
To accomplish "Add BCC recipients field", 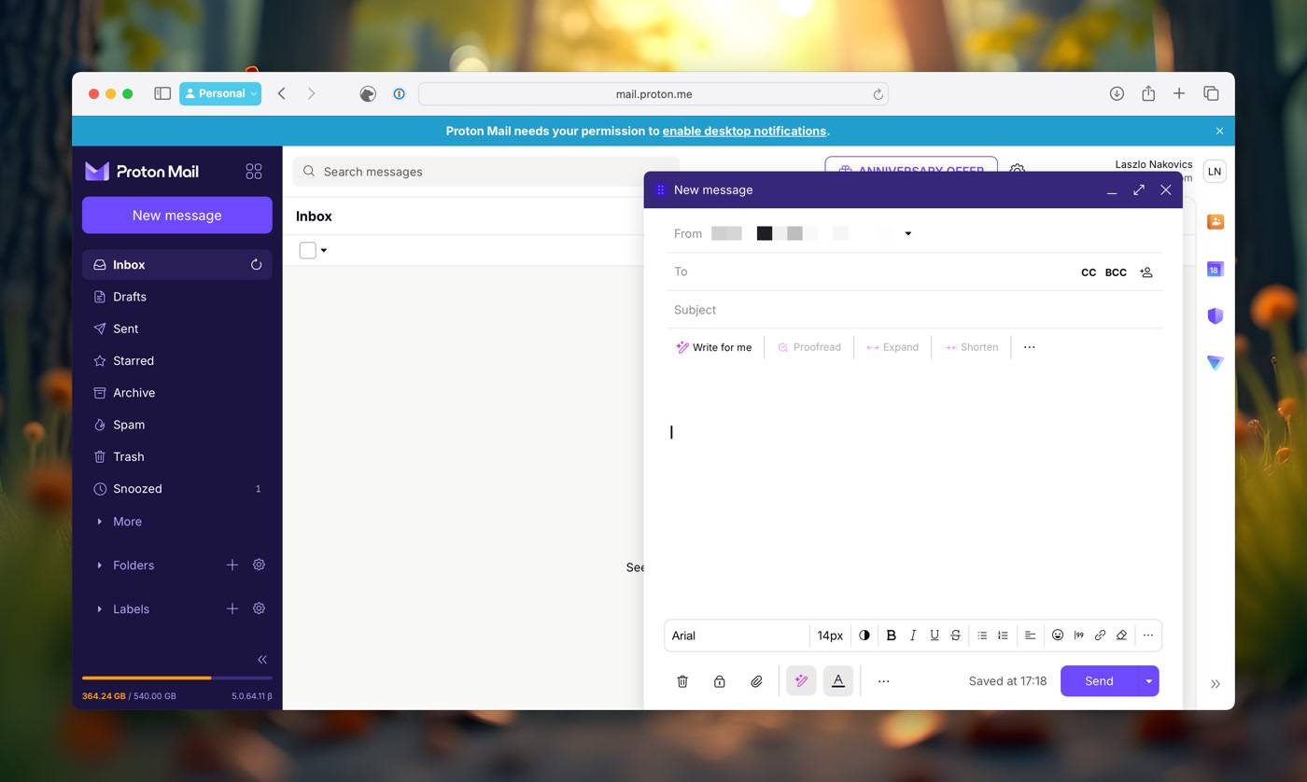I will 1116,272.
